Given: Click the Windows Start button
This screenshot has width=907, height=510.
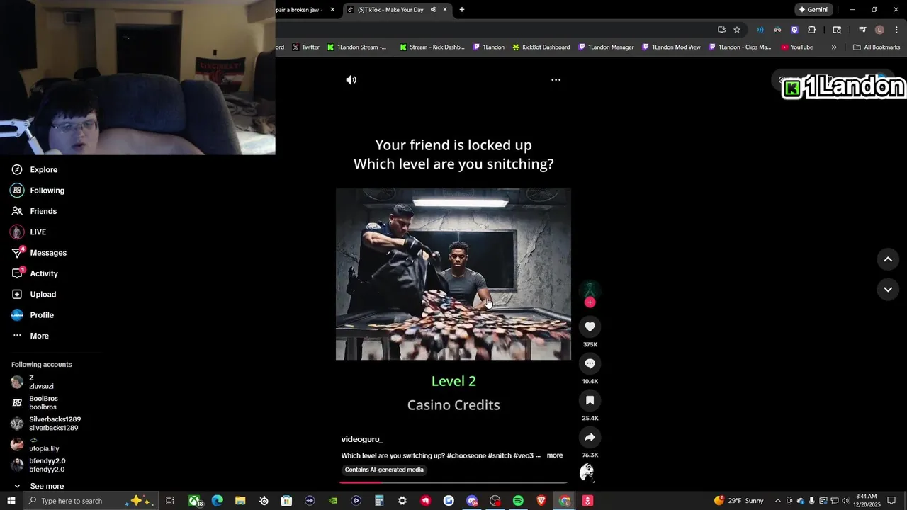Looking at the screenshot, I should tap(11, 501).
